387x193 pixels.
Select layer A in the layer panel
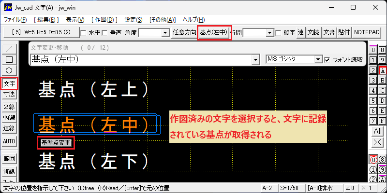382,70
